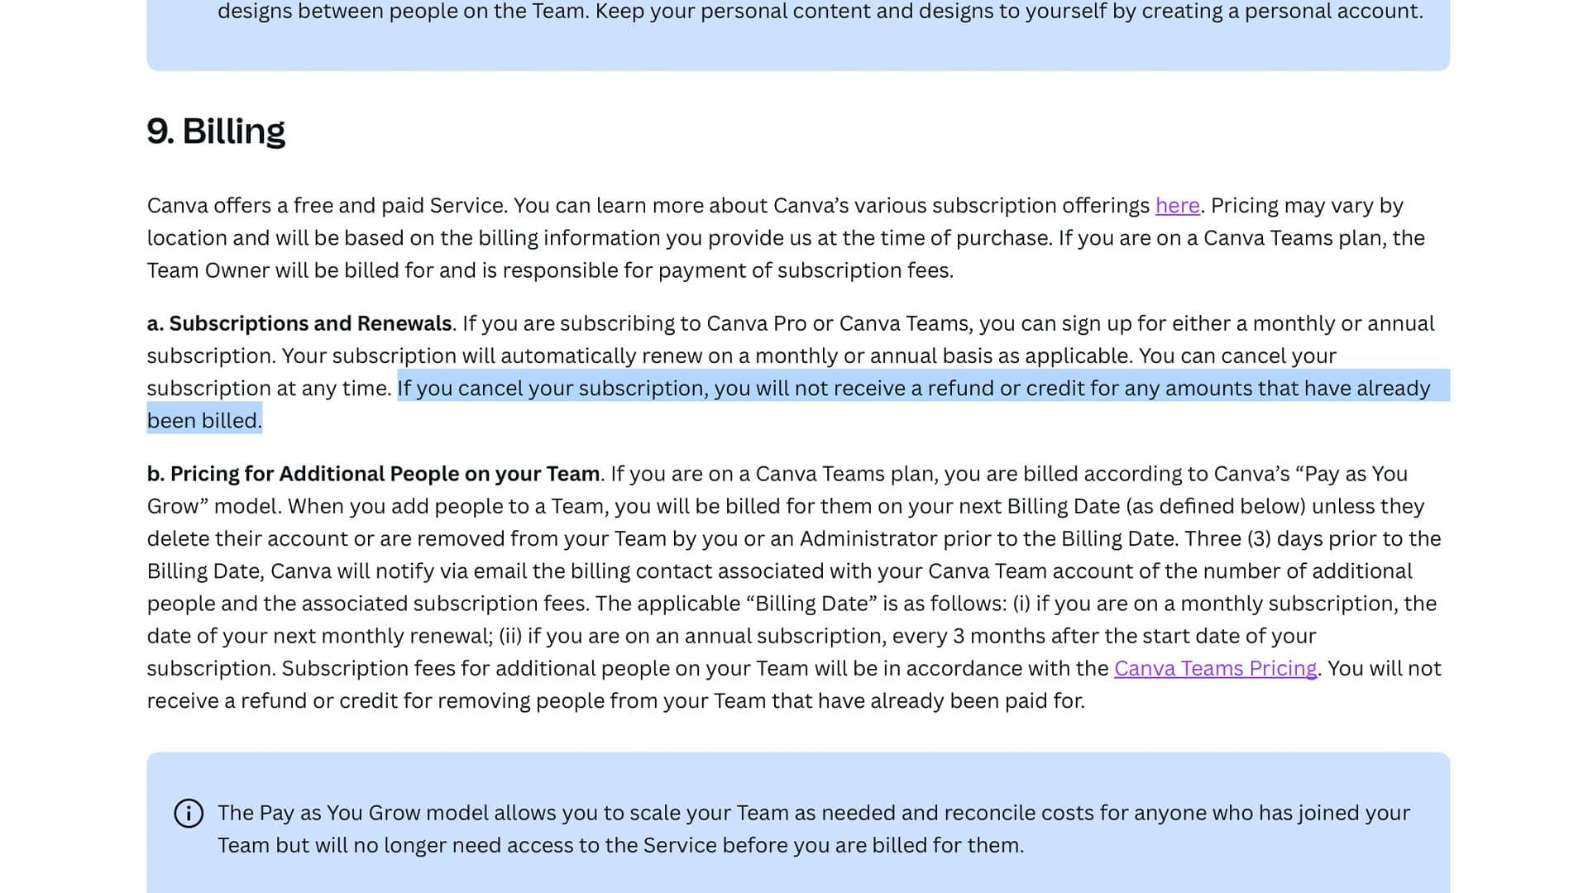Open the 'here' subscription offerings link
1588x893 pixels.
click(1177, 206)
